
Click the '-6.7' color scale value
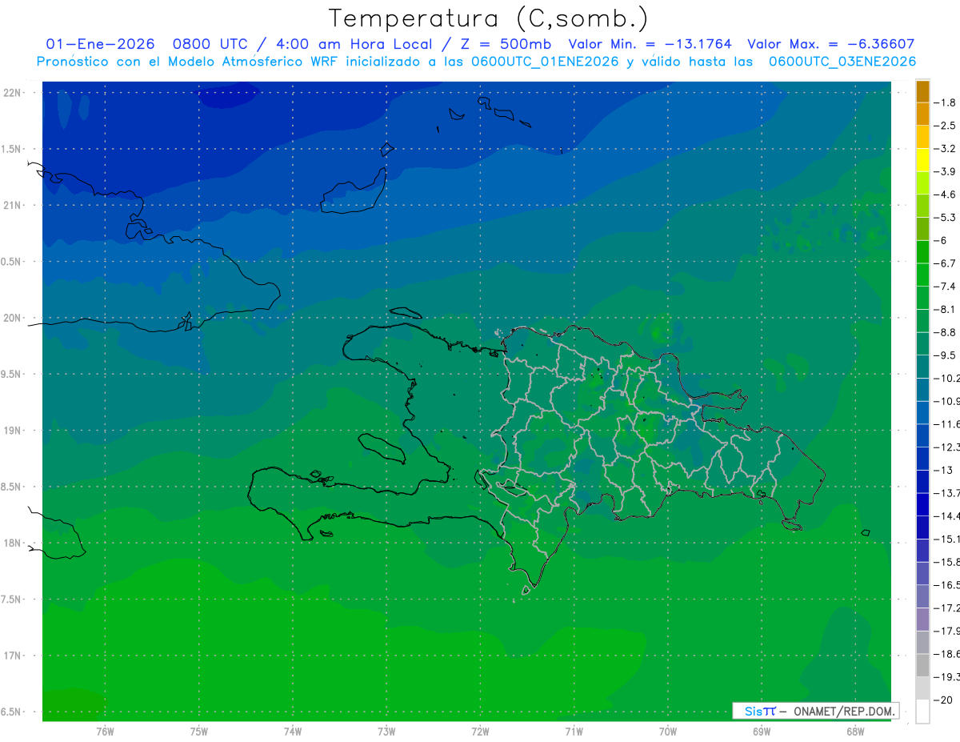tap(945, 263)
